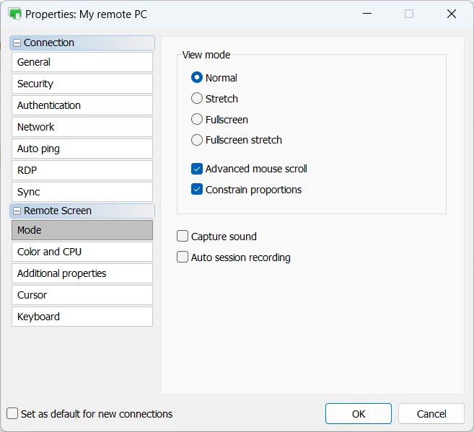
Task: Open the Security settings page
Action: [x=82, y=84]
